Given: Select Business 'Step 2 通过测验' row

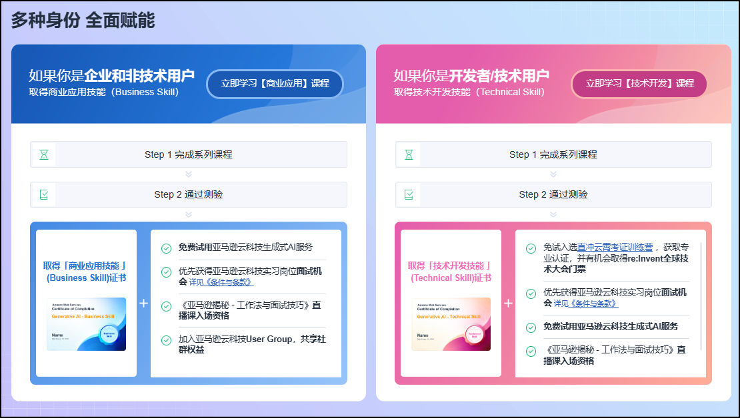Looking at the screenshot, I should [x=188, y=194].
